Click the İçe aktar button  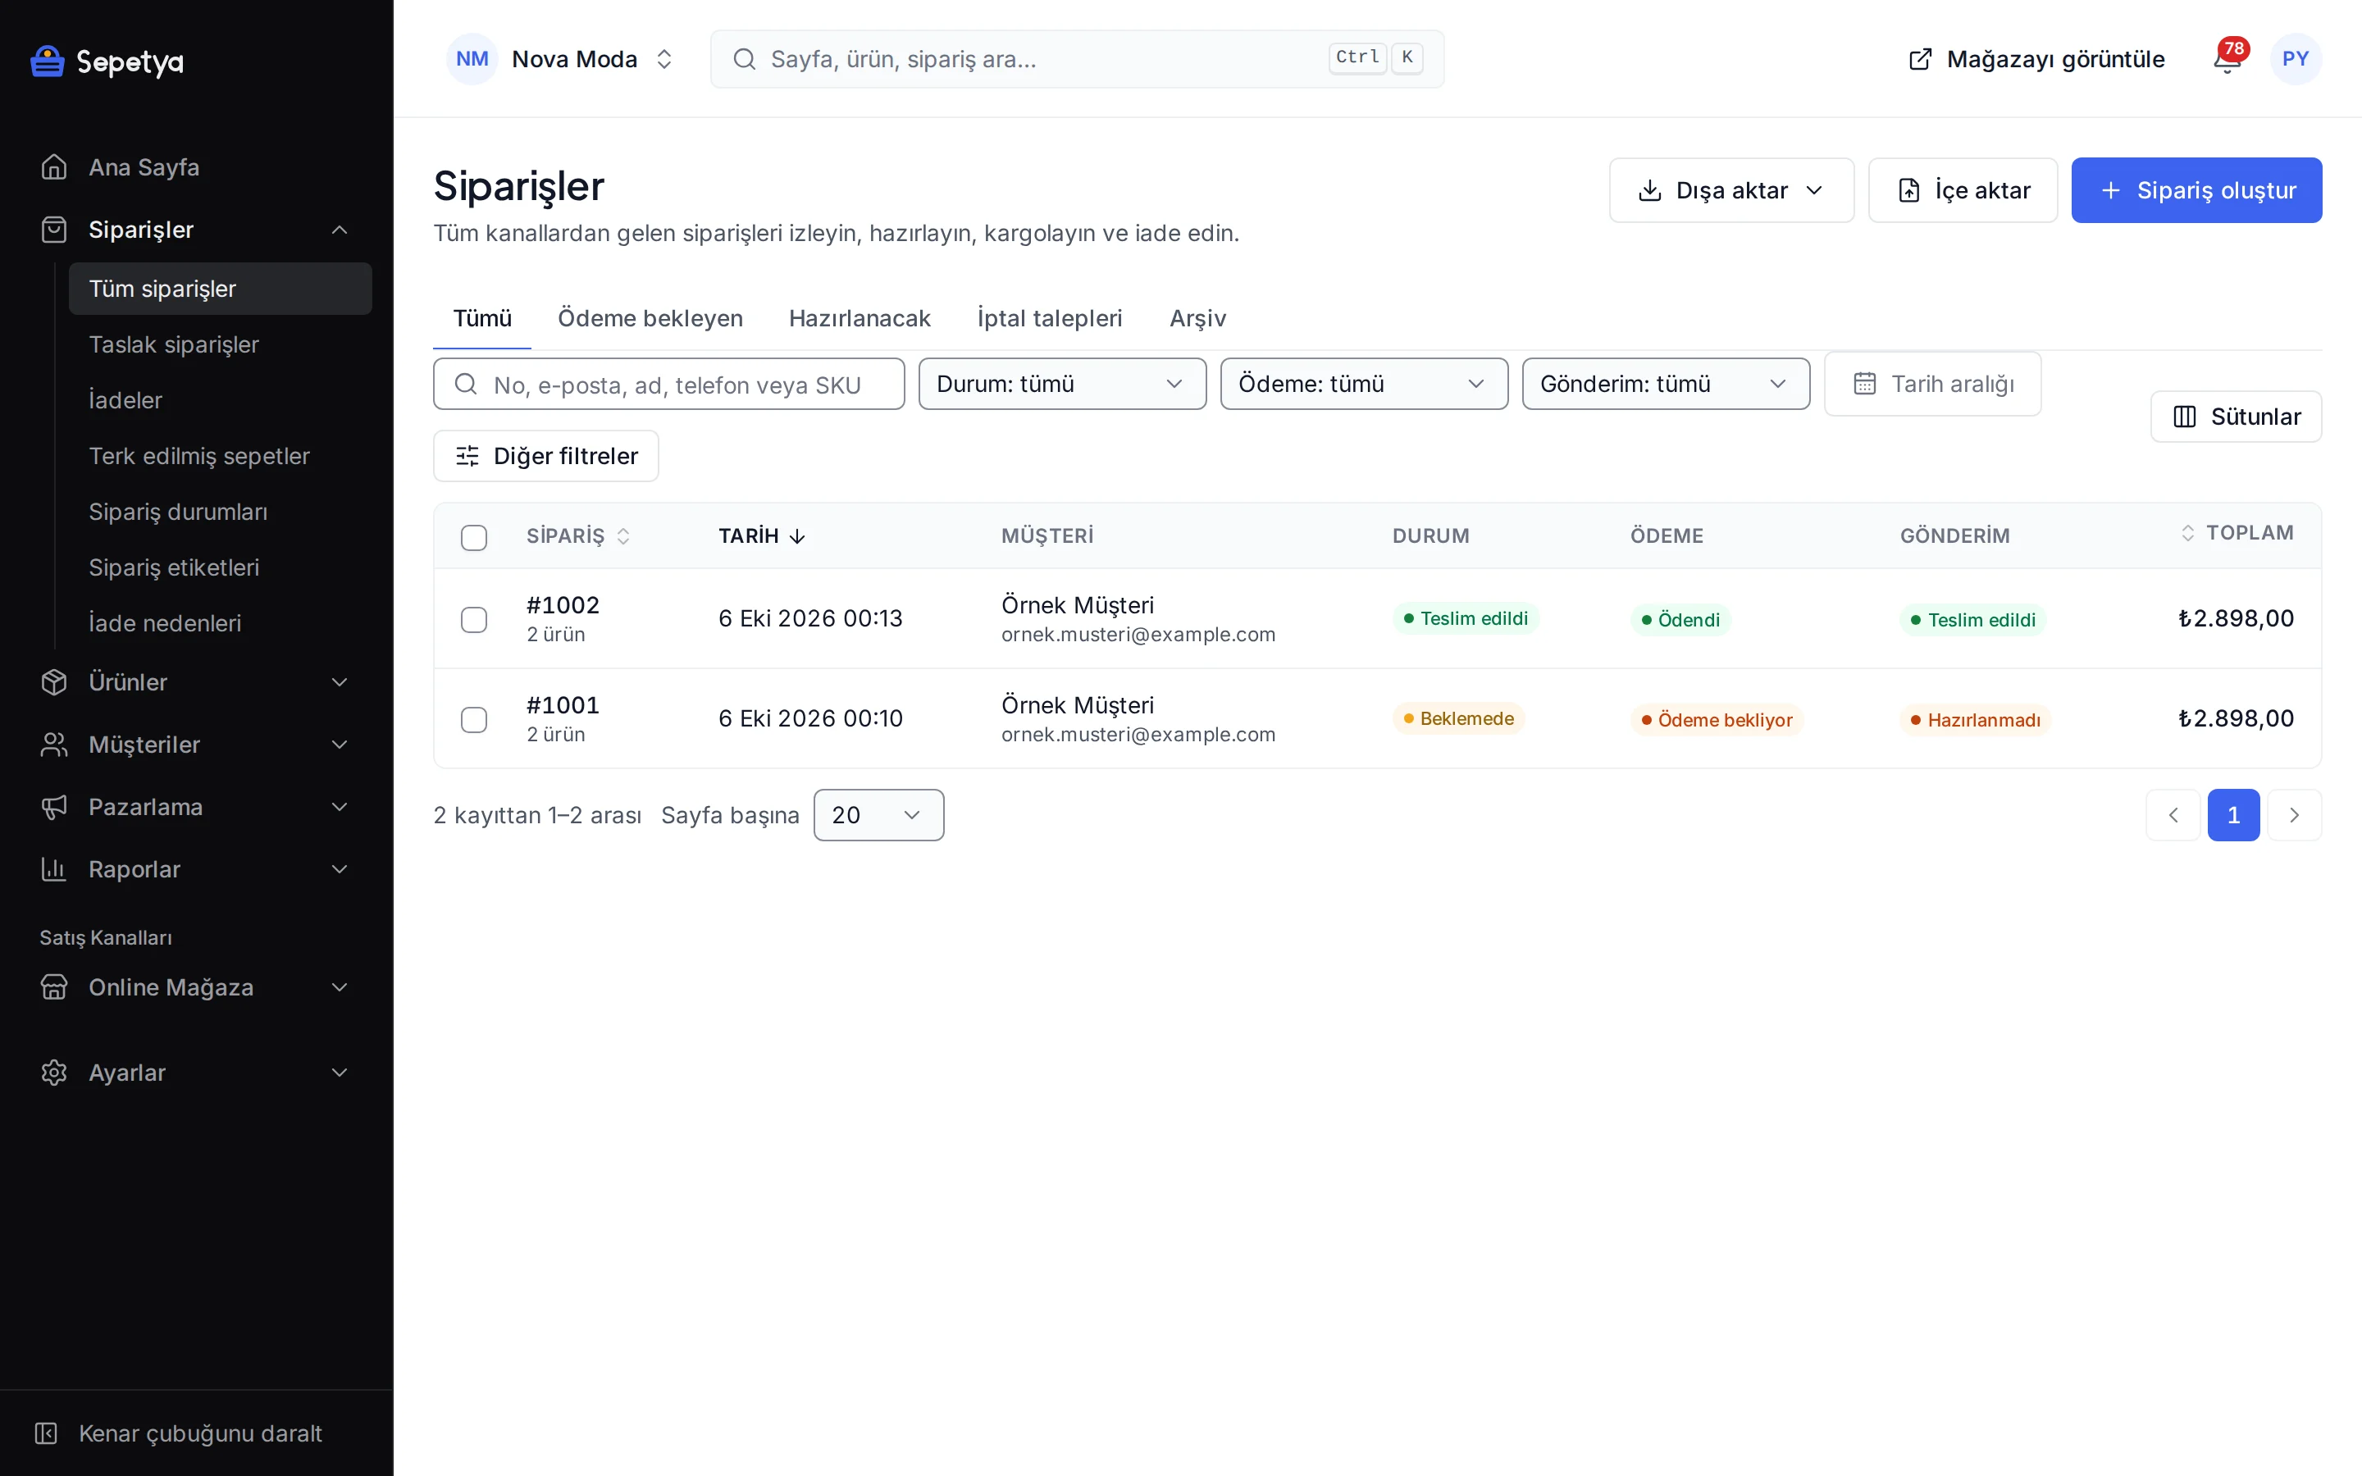[1963, 190]
